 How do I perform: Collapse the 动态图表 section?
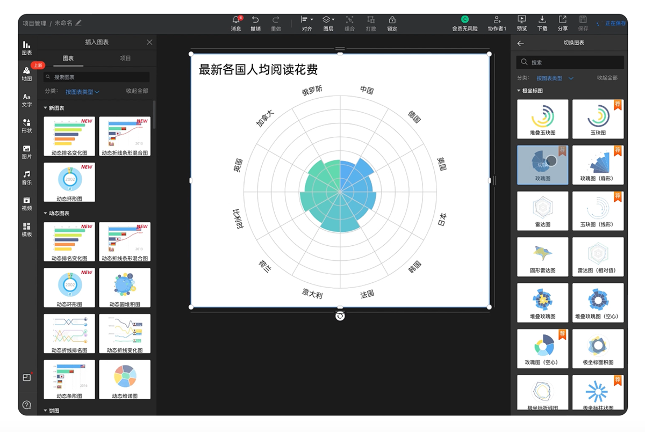56,213
